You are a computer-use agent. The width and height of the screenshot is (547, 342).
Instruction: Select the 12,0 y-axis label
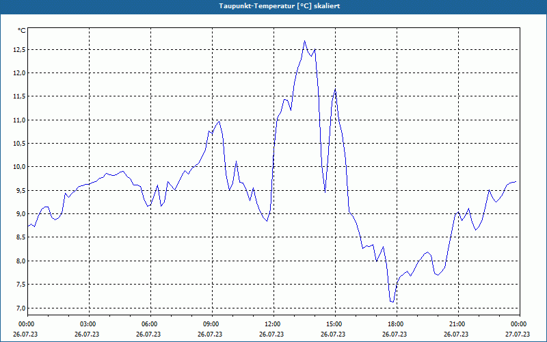pyautogui.click(x=19, y=73)
